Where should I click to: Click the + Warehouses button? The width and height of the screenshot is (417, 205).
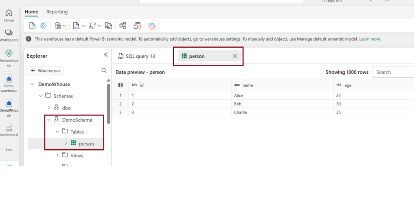pyautogui.click(x=45, y=71)
